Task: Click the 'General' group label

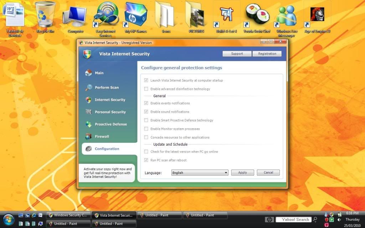Action: 159,96
